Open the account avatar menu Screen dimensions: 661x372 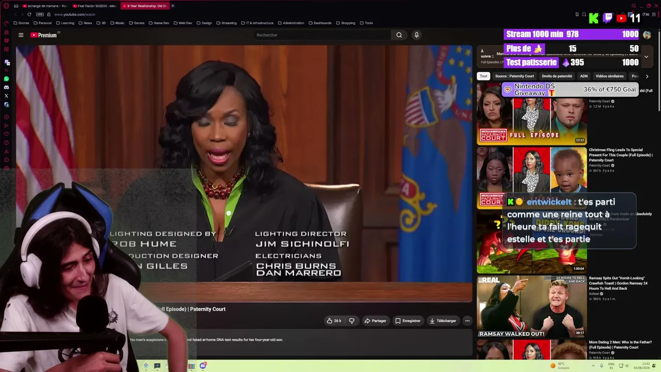click(x=647, y=35)
